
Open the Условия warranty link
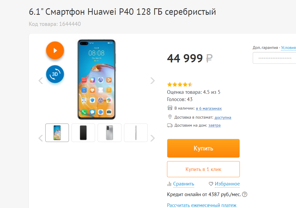click(x=288, y=48)
